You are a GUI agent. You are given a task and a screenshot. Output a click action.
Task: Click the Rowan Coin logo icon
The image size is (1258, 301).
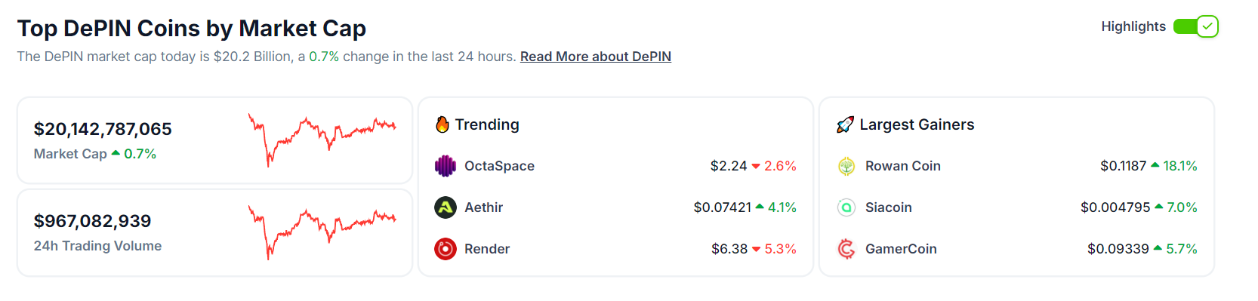846,166
